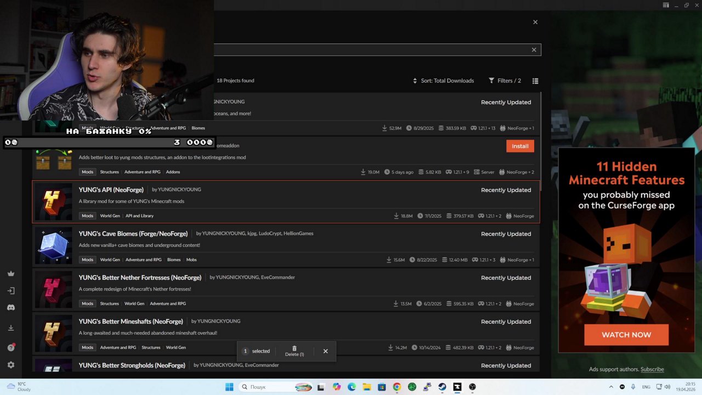Viewport: 702px width, 395px height.
Task: Delete the selected mod via trash icon
Action: coord(294,351)
